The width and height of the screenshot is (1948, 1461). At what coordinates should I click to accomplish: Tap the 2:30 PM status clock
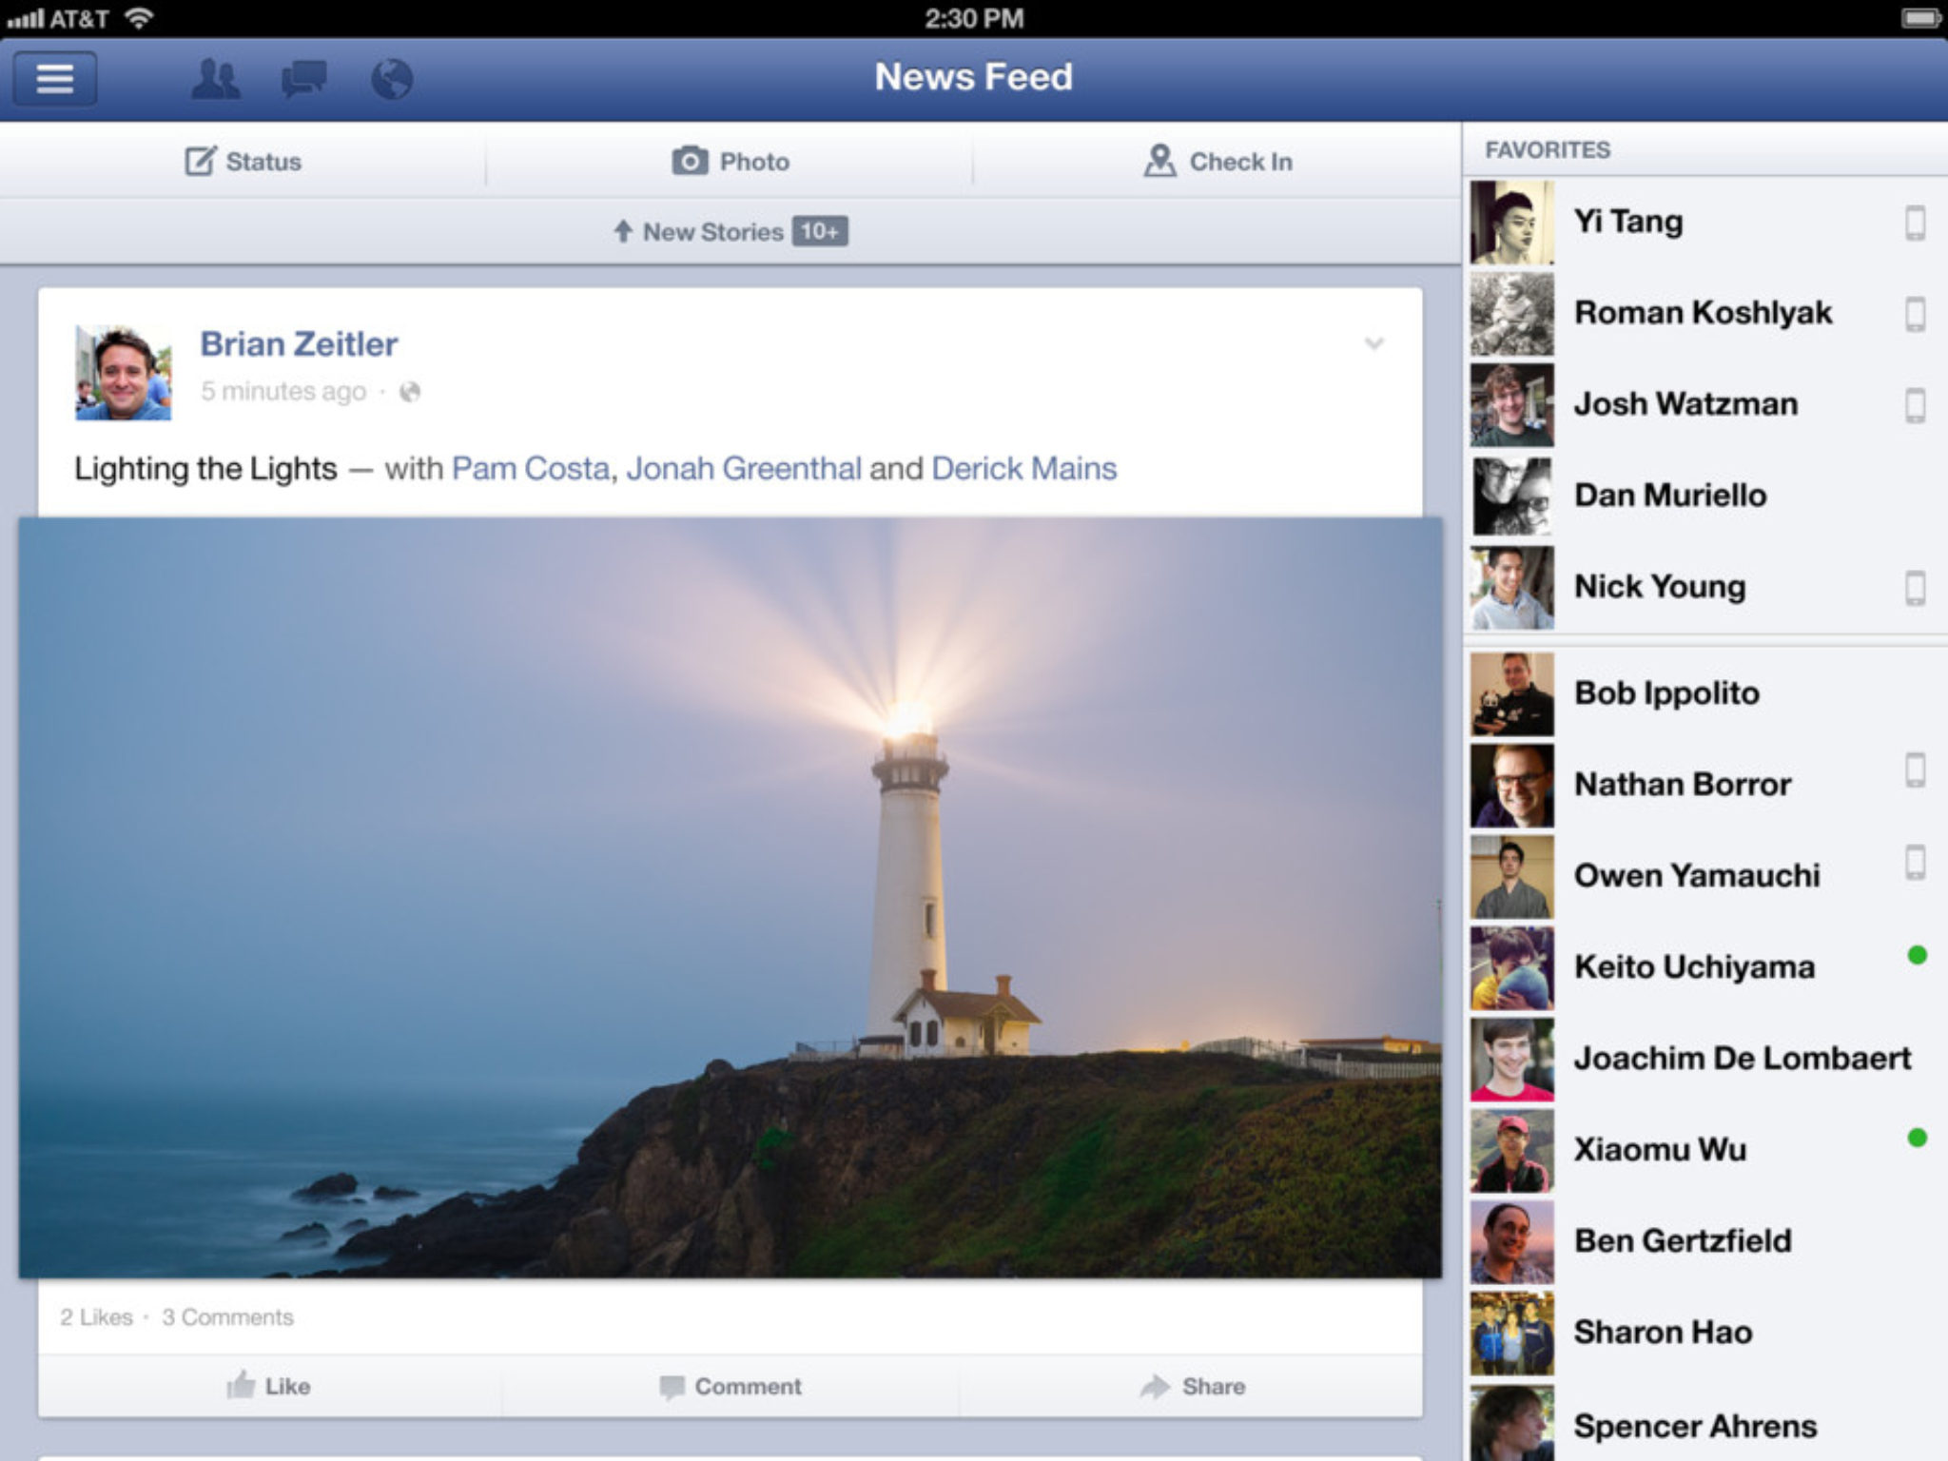pos(974,18)
